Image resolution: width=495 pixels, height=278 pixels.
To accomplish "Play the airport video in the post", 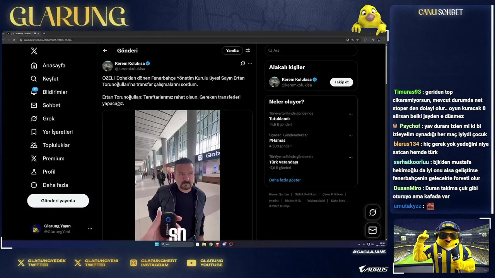I will pyautogui.click(x=178, y=175).
